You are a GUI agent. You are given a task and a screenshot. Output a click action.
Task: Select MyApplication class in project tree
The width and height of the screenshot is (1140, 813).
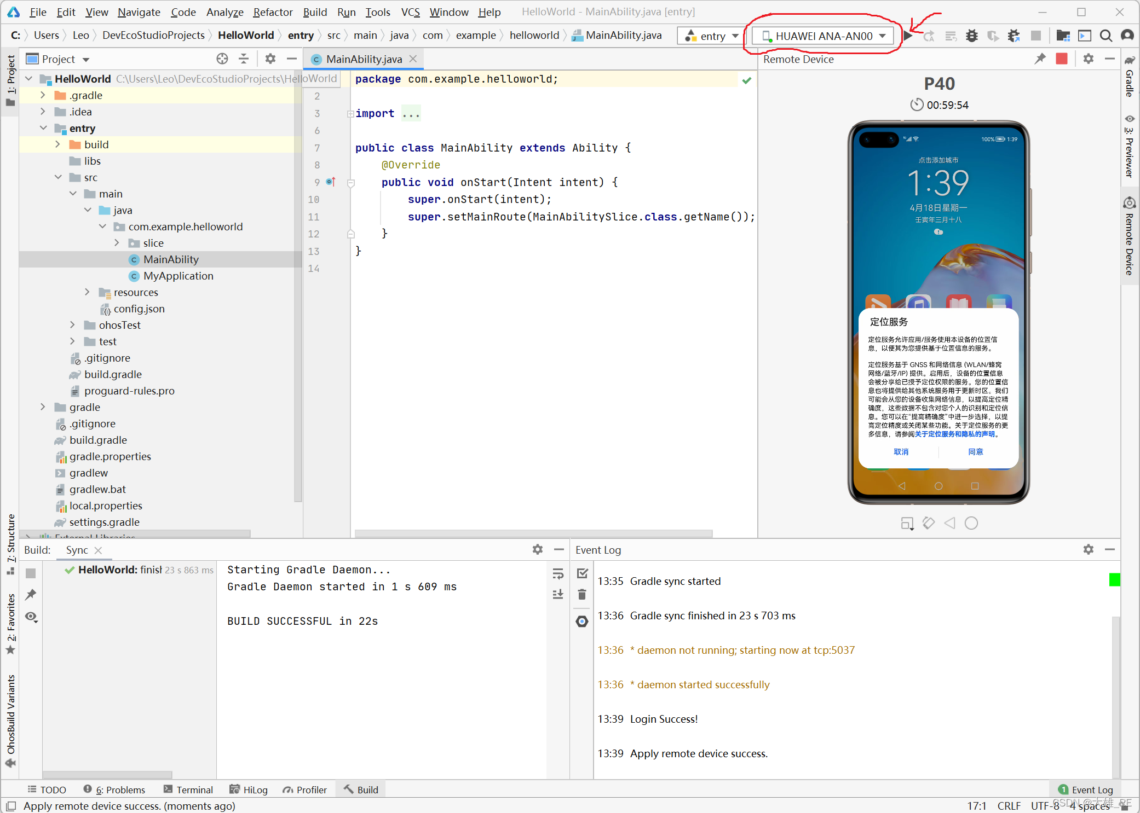[178, 276]
